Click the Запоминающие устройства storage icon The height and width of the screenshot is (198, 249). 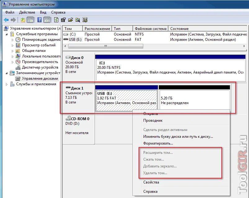(12, 73)
